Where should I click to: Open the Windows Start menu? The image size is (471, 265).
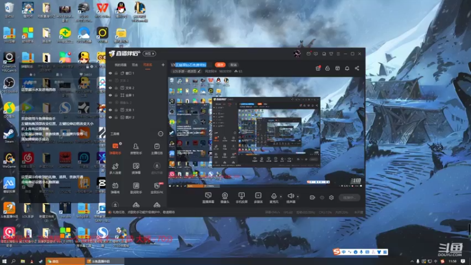(x=4, y=261)
